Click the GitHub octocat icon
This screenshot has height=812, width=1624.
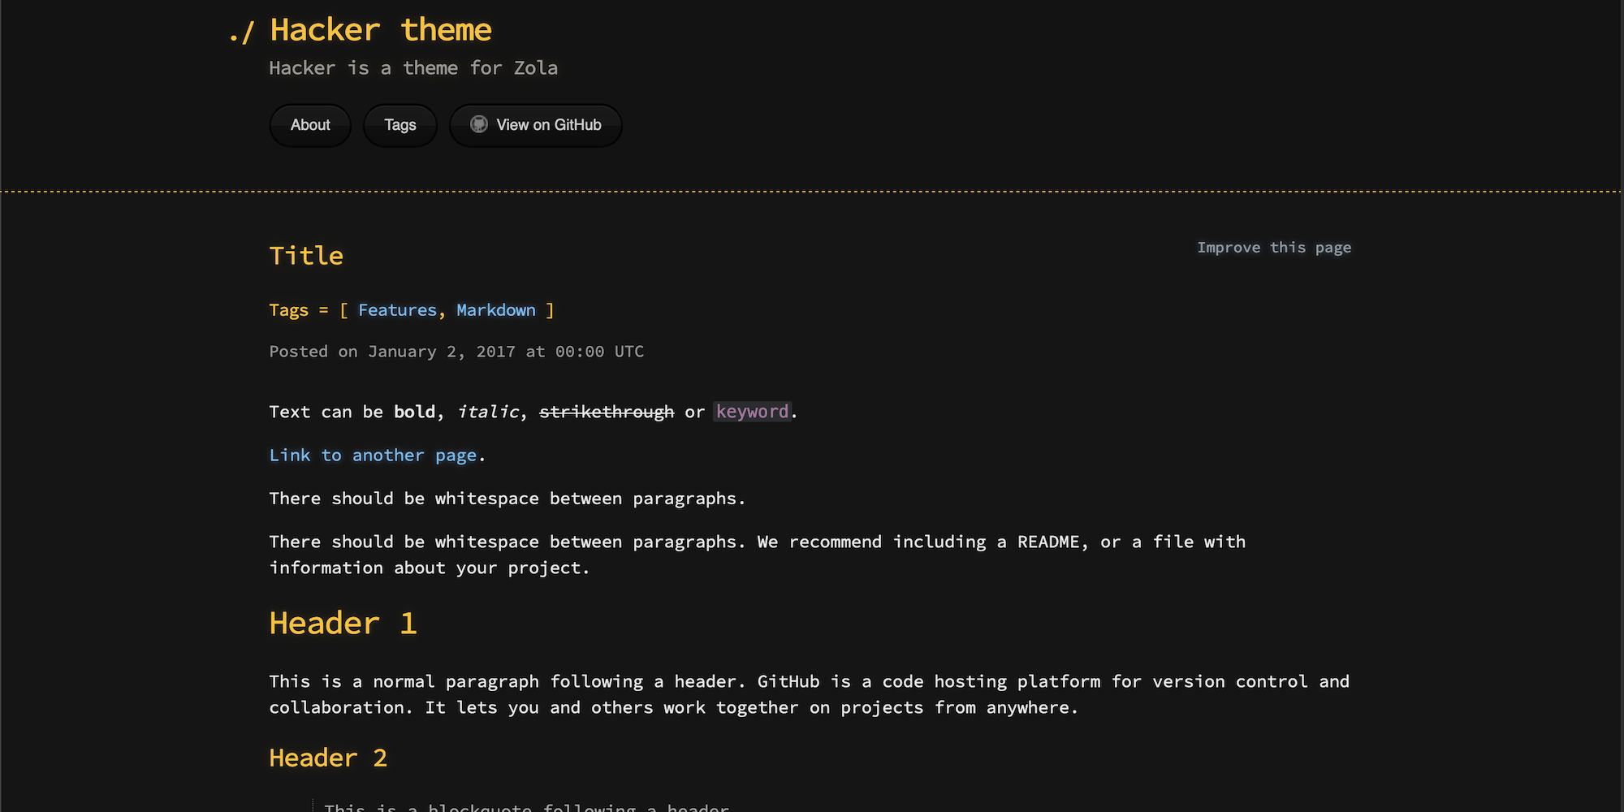[479, 124]
